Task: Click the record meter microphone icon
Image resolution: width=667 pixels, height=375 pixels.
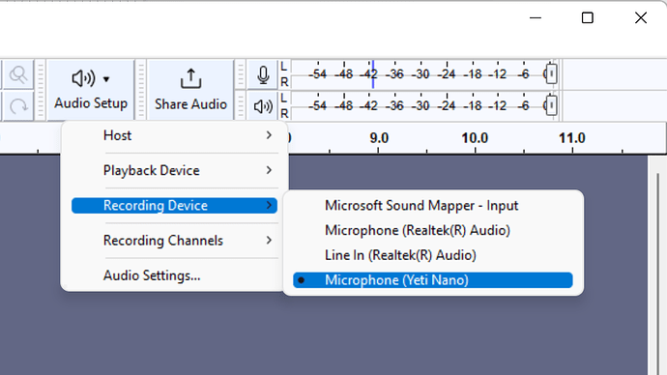Action: [263, 74]
